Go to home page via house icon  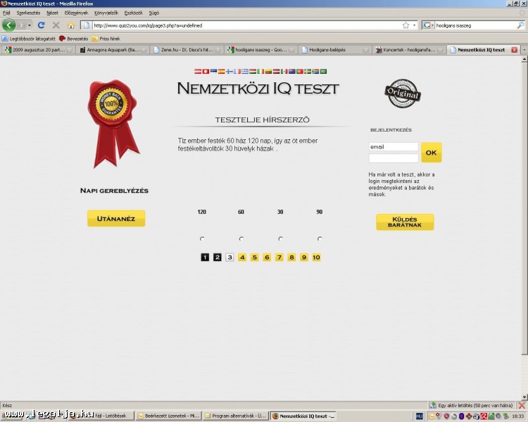pos(70,25)
